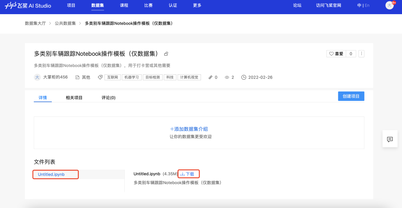The width and height of the screenshot is (402, 208).
Task: Click the 科技 tag
Action: 170,77
